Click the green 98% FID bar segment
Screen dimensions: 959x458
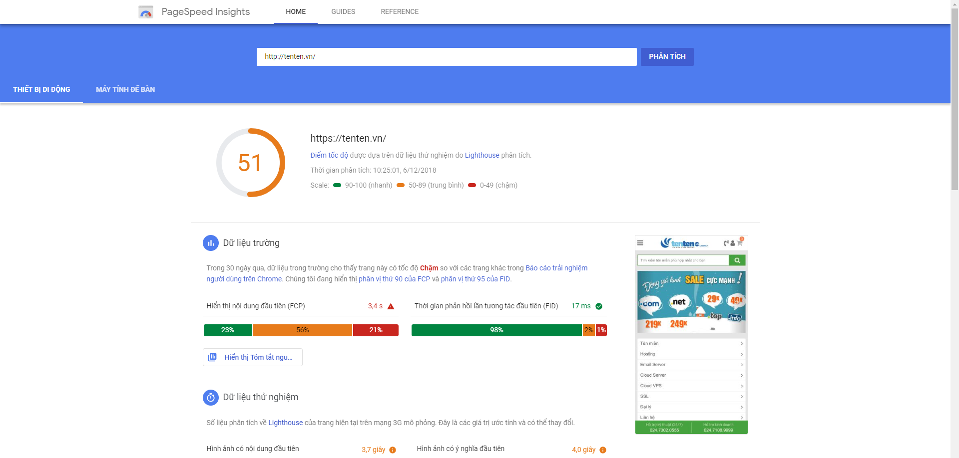click(x=496, y=330)
